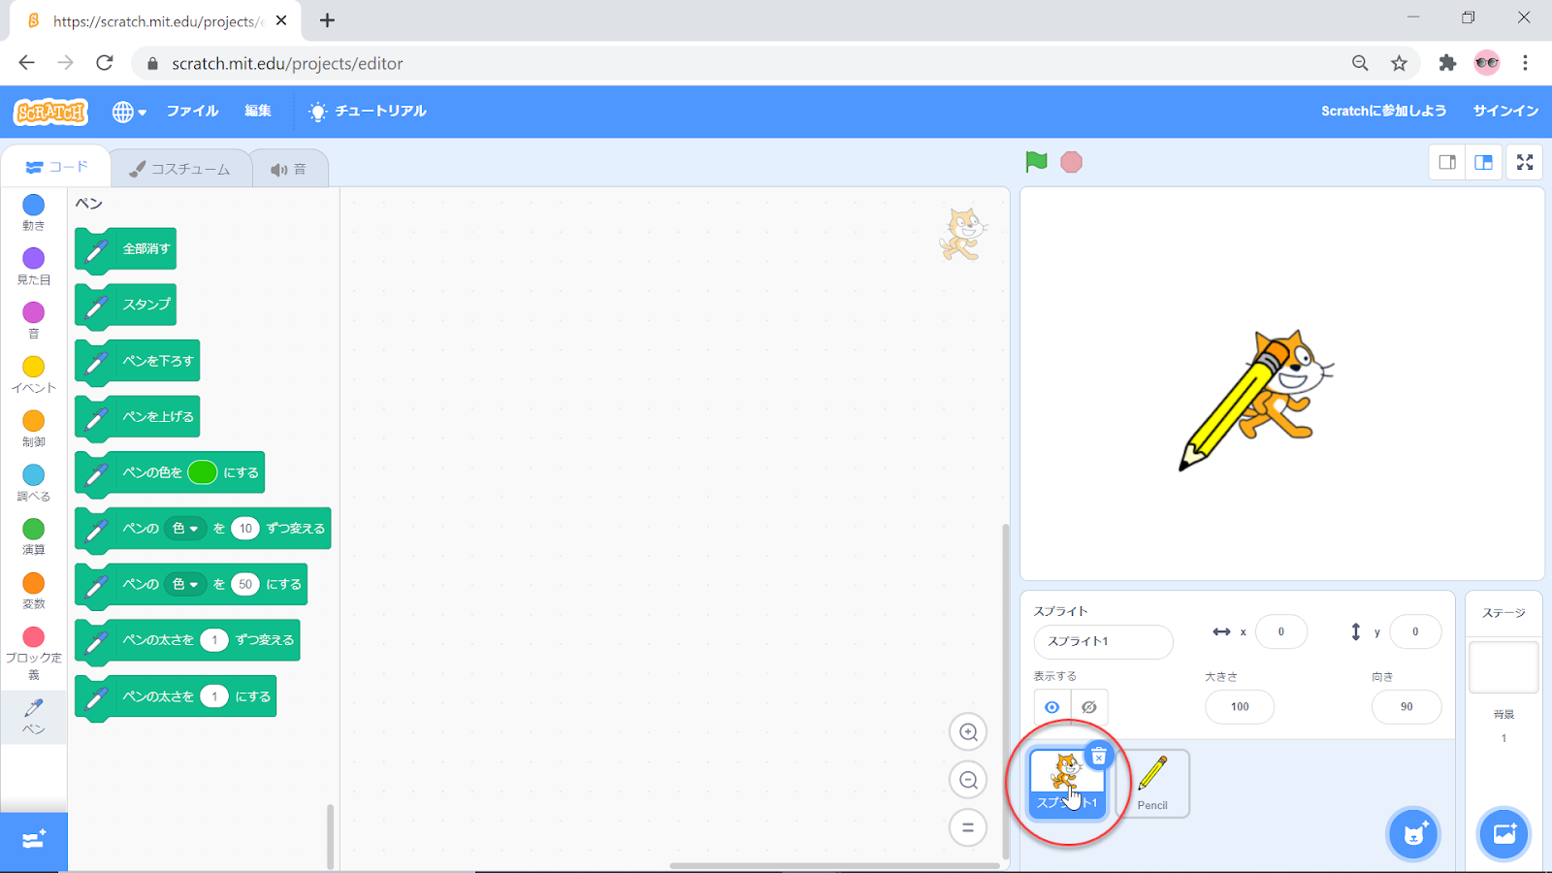
Task: Open the ファイル menu
Action: coord(192,111)
